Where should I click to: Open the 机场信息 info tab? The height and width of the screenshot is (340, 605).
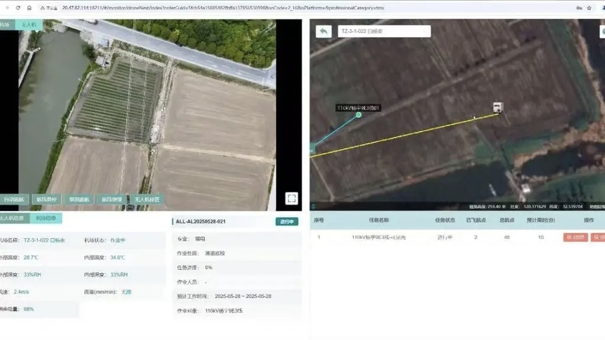coord(46,218)
